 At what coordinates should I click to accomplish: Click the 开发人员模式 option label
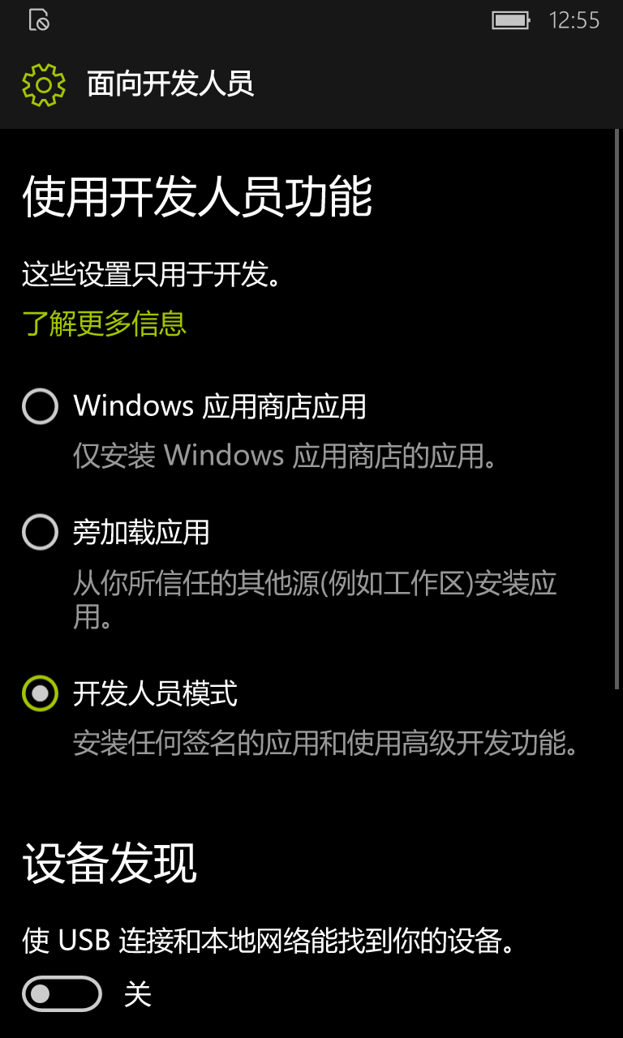pos(155,693)
